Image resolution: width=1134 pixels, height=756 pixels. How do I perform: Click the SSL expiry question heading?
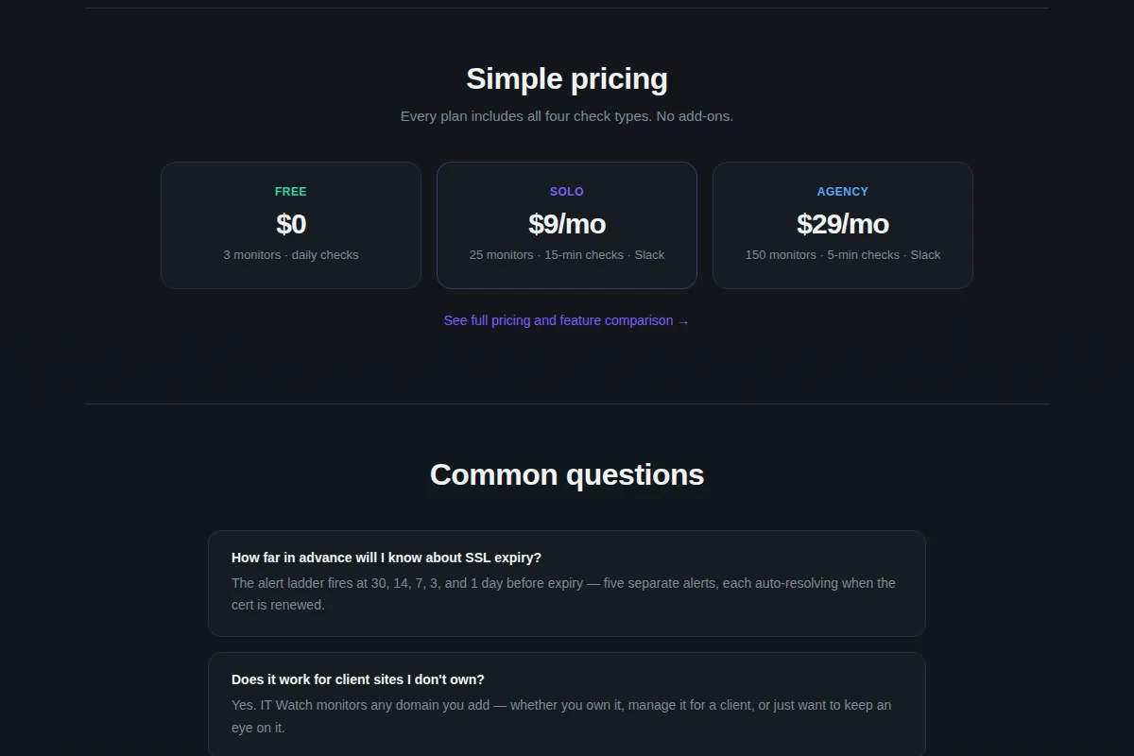(x=387, y=558)
